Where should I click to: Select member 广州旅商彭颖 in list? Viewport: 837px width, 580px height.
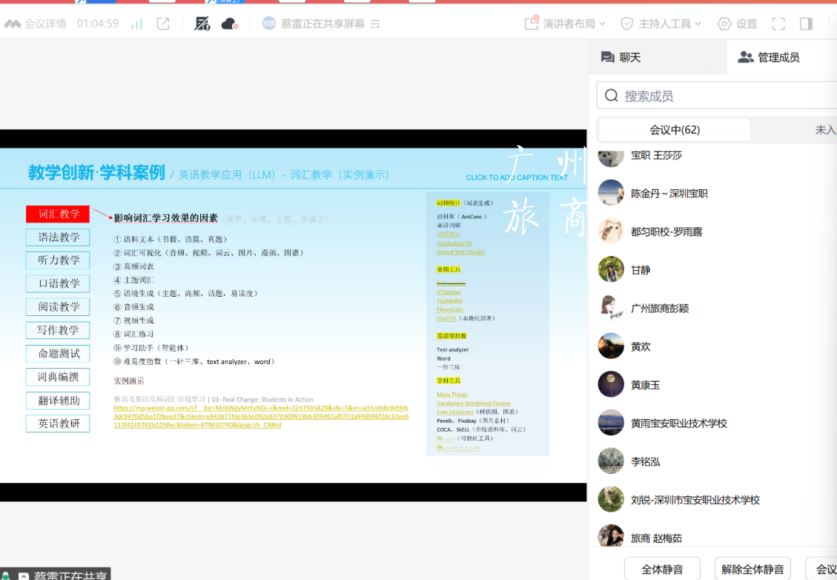[x=659, y=308]
